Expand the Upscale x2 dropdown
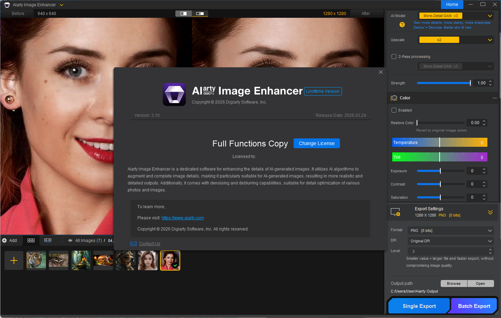This screenshot has height=318, width=501. point(456,40)
